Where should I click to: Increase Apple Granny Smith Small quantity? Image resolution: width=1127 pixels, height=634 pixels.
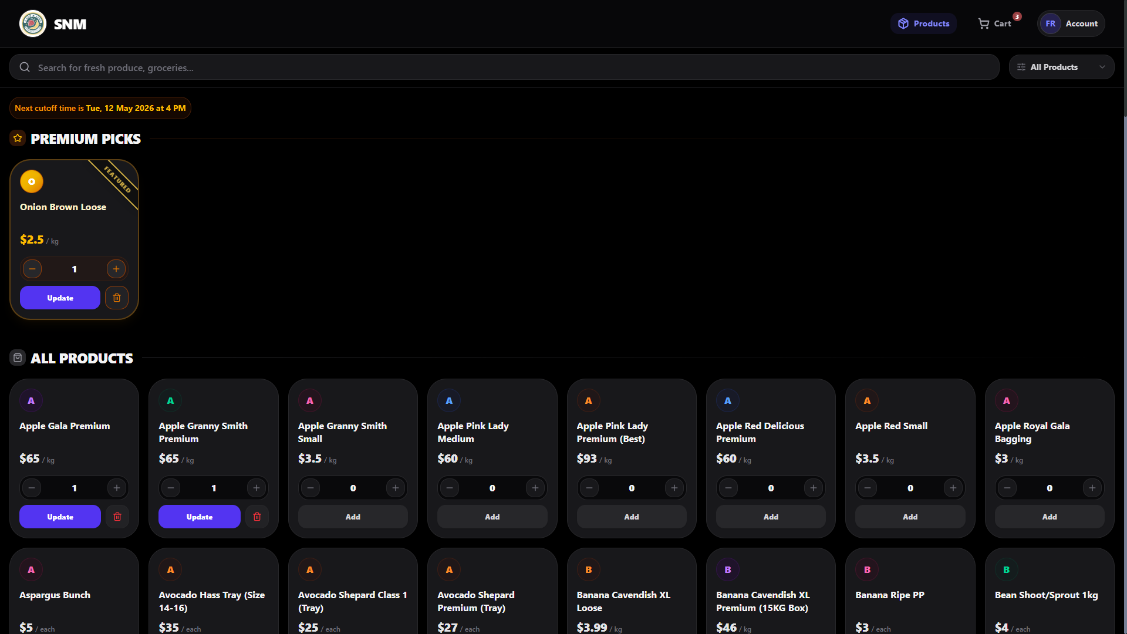pos(396,488)
